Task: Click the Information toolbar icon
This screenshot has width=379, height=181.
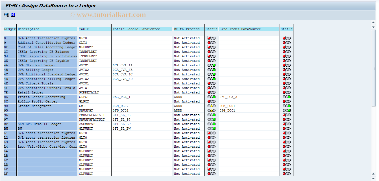Action: (x=13, y=15)
